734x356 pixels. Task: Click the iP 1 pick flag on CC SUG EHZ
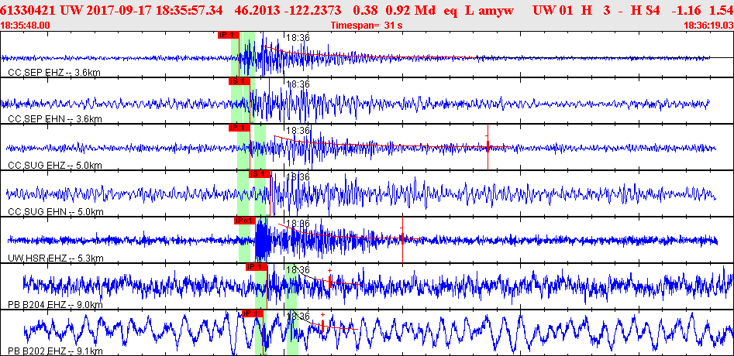(239, 128)
